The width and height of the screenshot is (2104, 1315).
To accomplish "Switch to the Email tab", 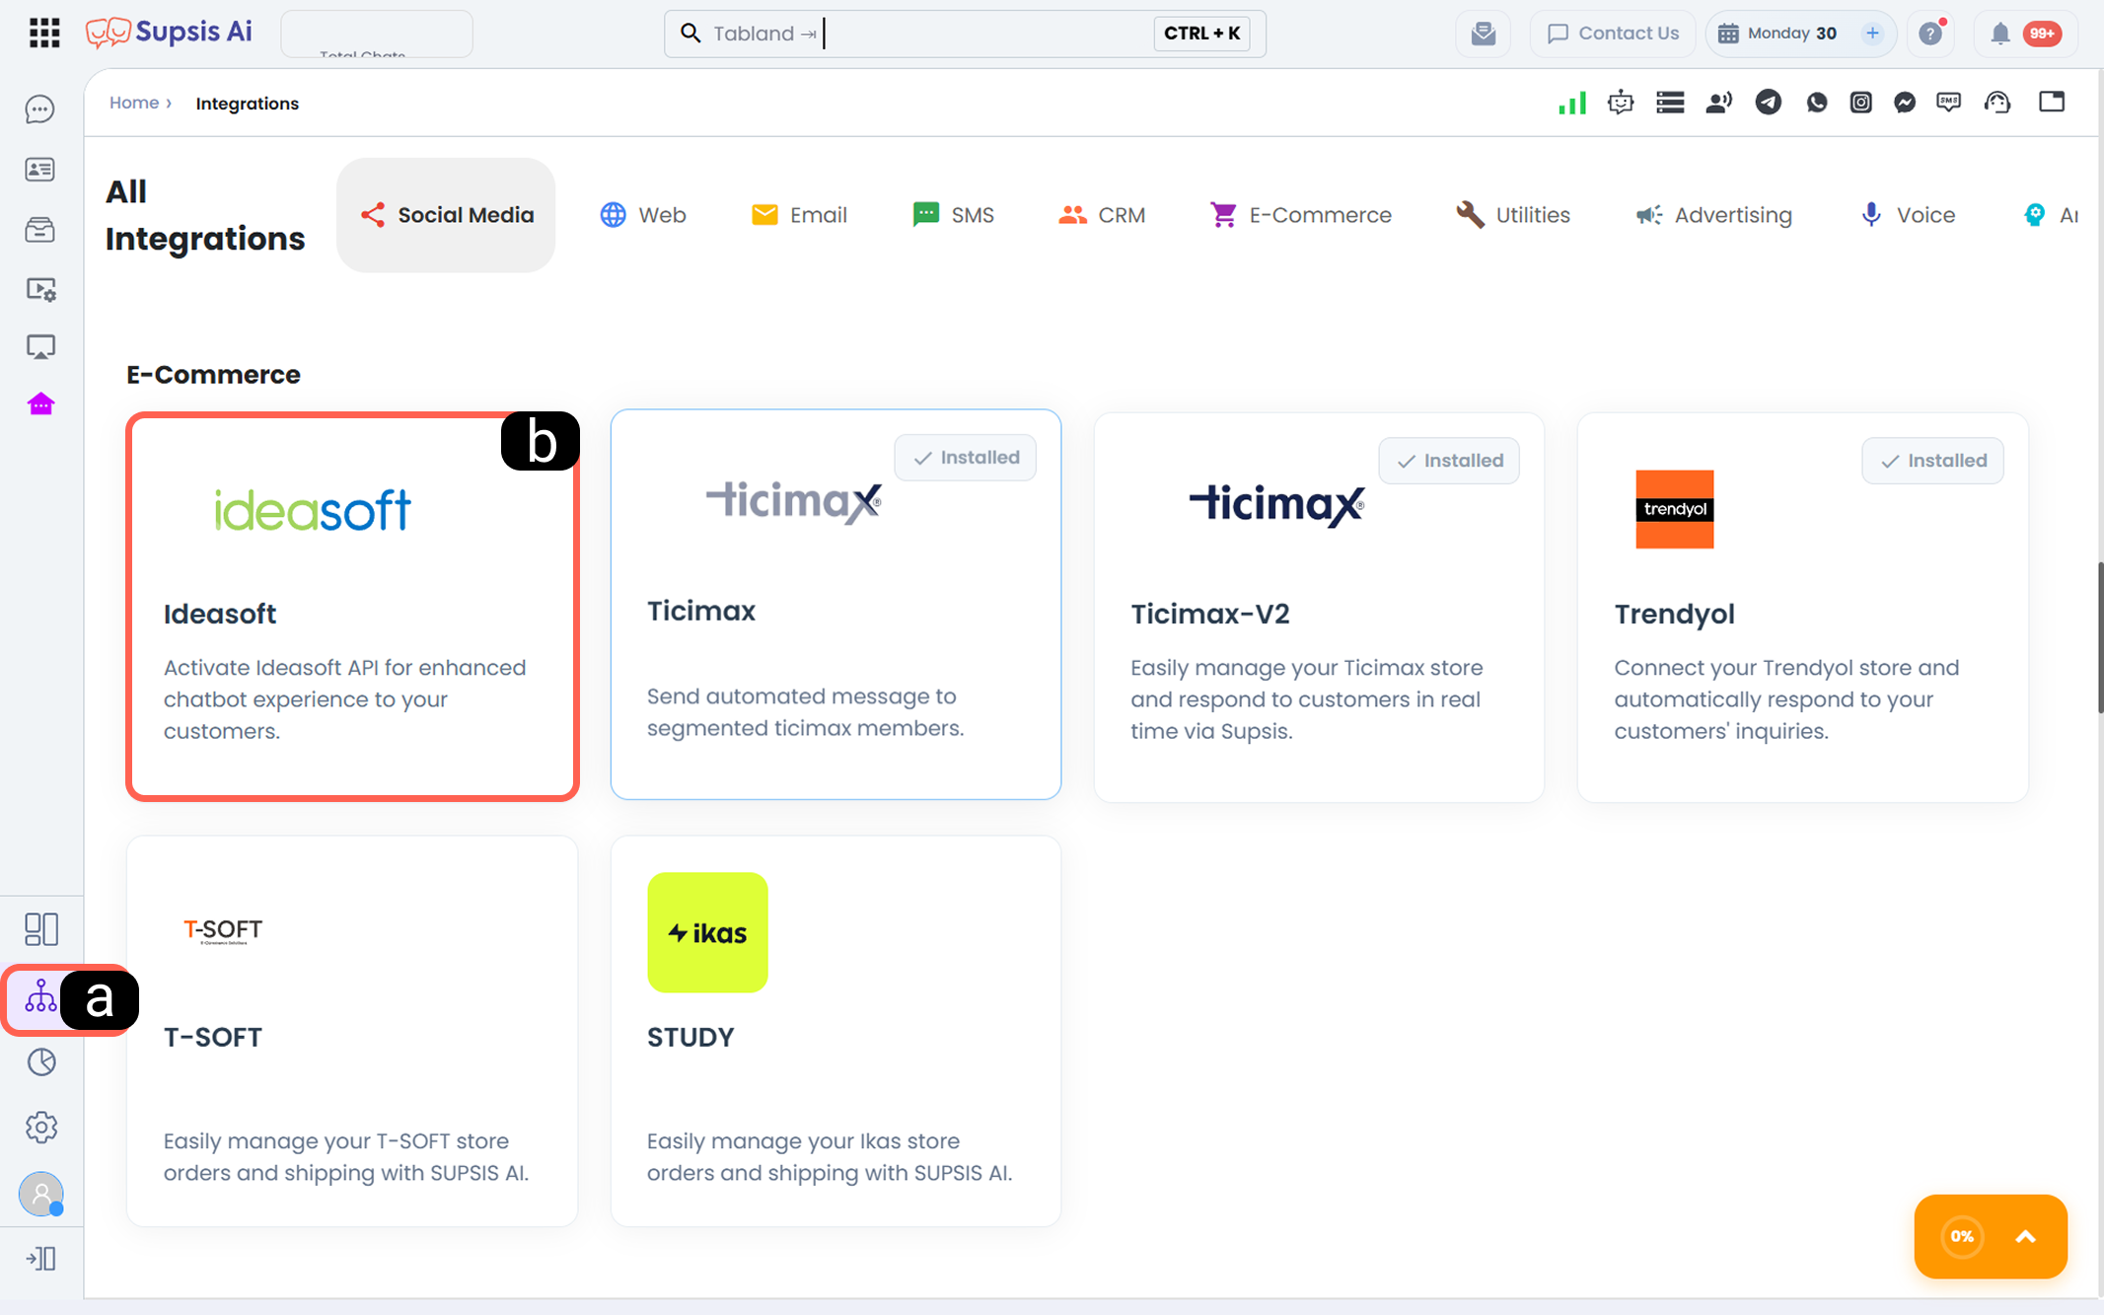I will click(x=799, y=215).
